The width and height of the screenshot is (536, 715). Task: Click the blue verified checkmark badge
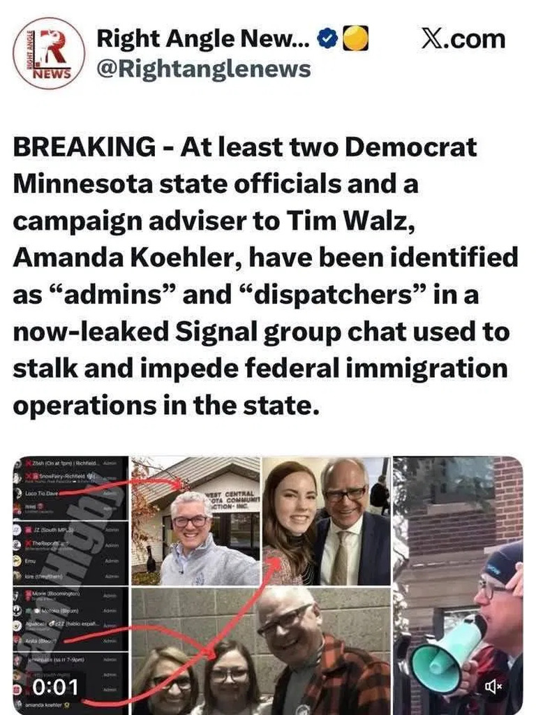click(327, 39)
